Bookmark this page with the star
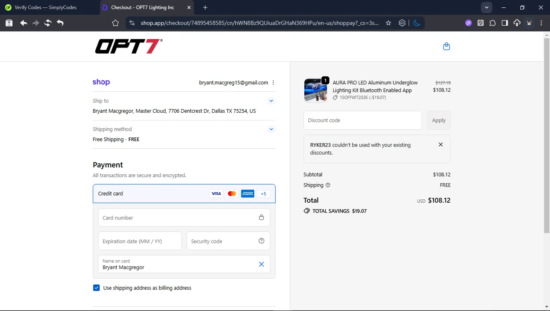The width and height of the screenshot is (550, 311). pos(388,23)
